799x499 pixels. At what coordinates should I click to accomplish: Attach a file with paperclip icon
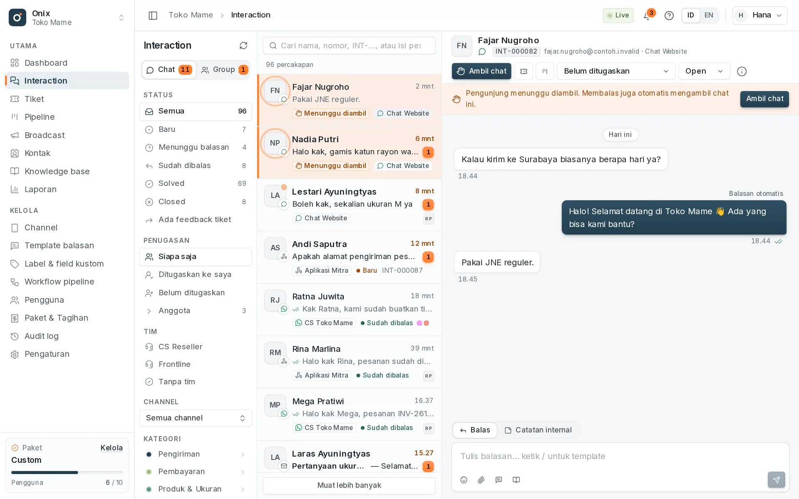pos(481,480)
